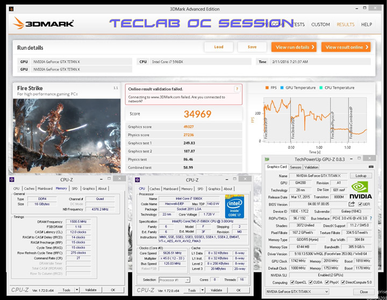Click the NVIDIA logo in GPU-Z
This screenshot has height=300, width=387.
(x=361, y=190)
